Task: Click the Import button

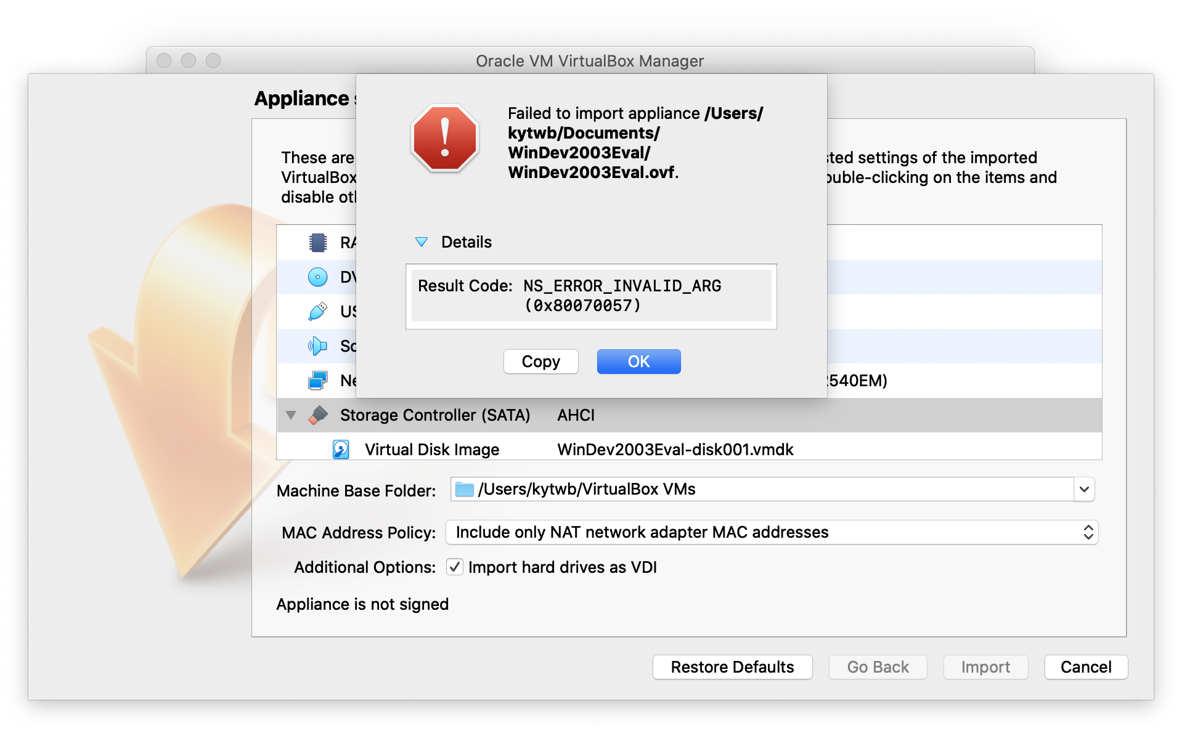Action: [x=985, y=667]
